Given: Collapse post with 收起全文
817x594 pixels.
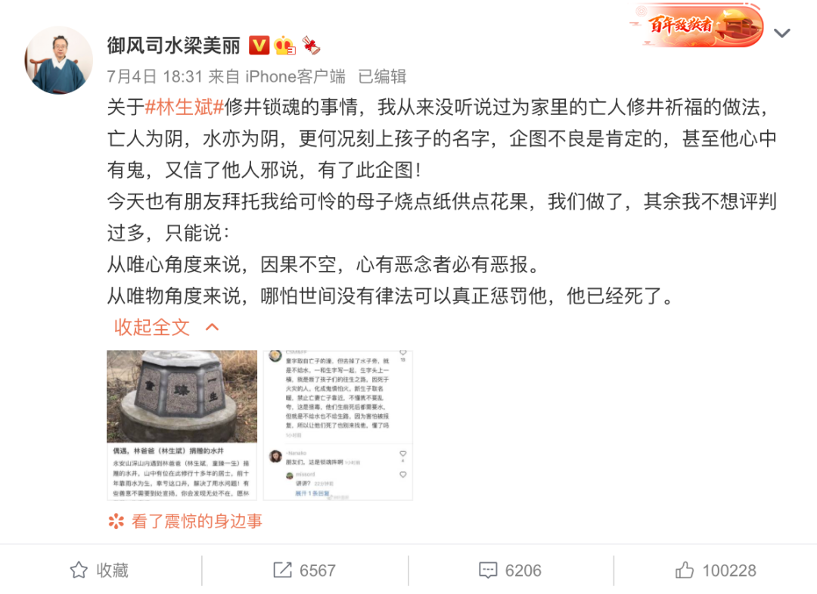Looking at the screenshot, I should pos(151,327).
